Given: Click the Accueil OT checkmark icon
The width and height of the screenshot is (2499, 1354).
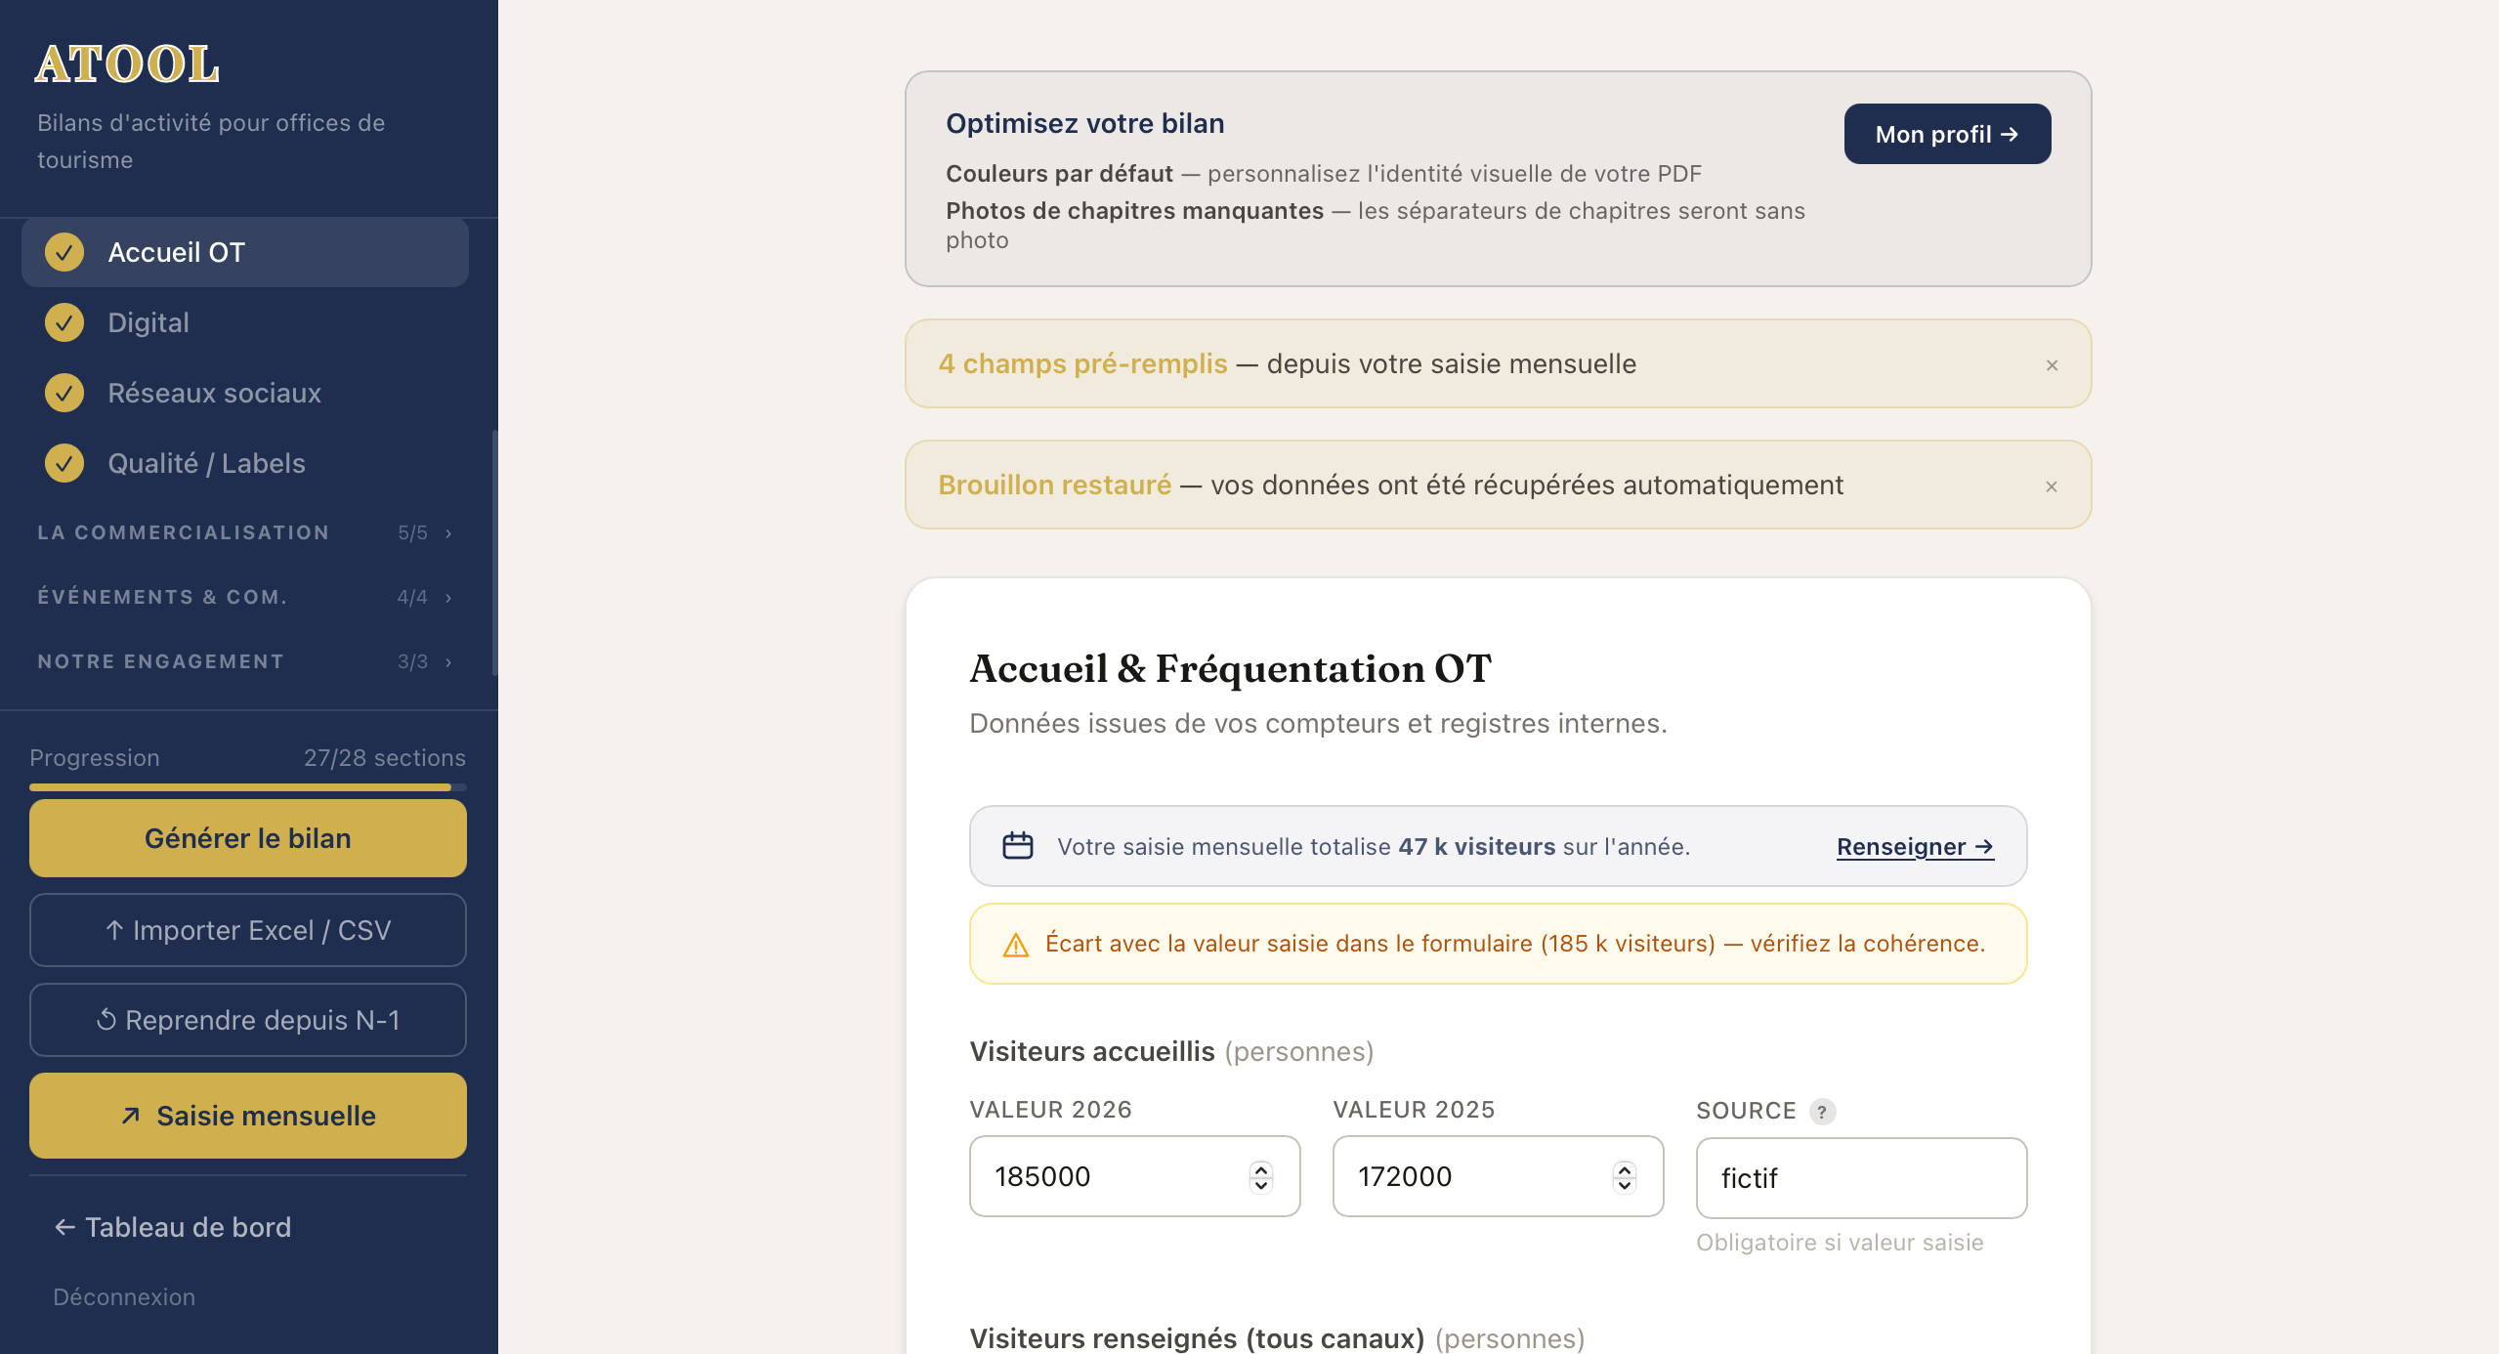Looking at the screenshot, I should (64, 252).
